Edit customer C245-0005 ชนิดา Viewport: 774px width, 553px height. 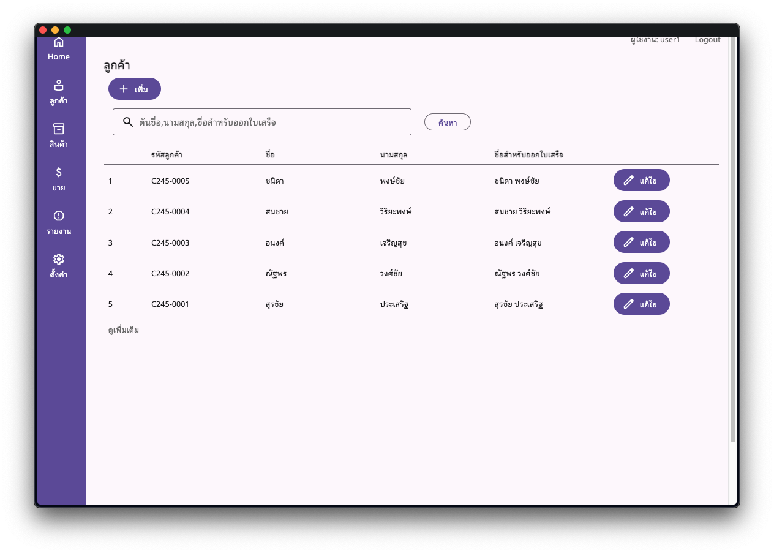pyautogui.click(x=641, y=180)
